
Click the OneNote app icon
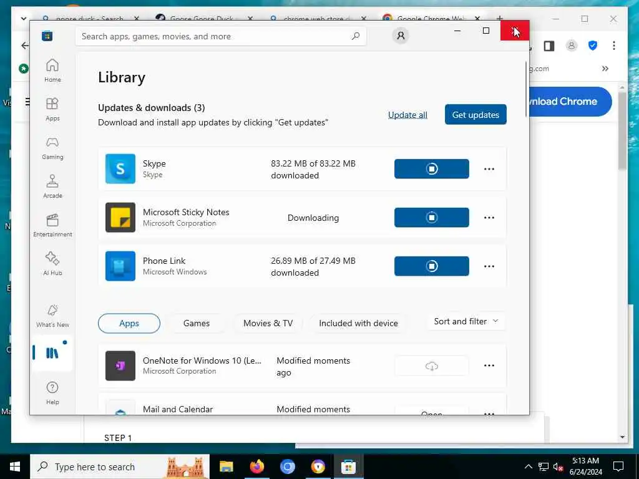120,365
